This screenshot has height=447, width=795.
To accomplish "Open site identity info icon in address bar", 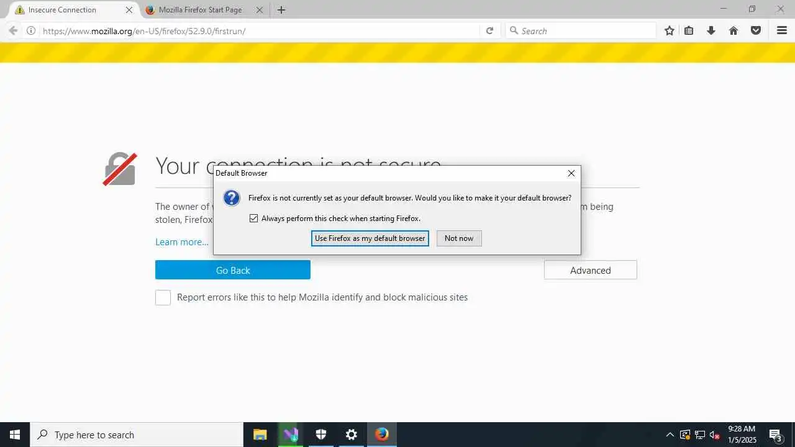I will [x=31, y=30].
